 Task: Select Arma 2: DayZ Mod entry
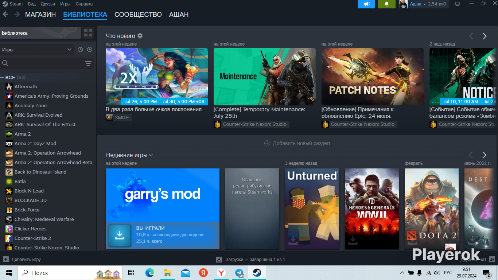click(x=35, y=143)
